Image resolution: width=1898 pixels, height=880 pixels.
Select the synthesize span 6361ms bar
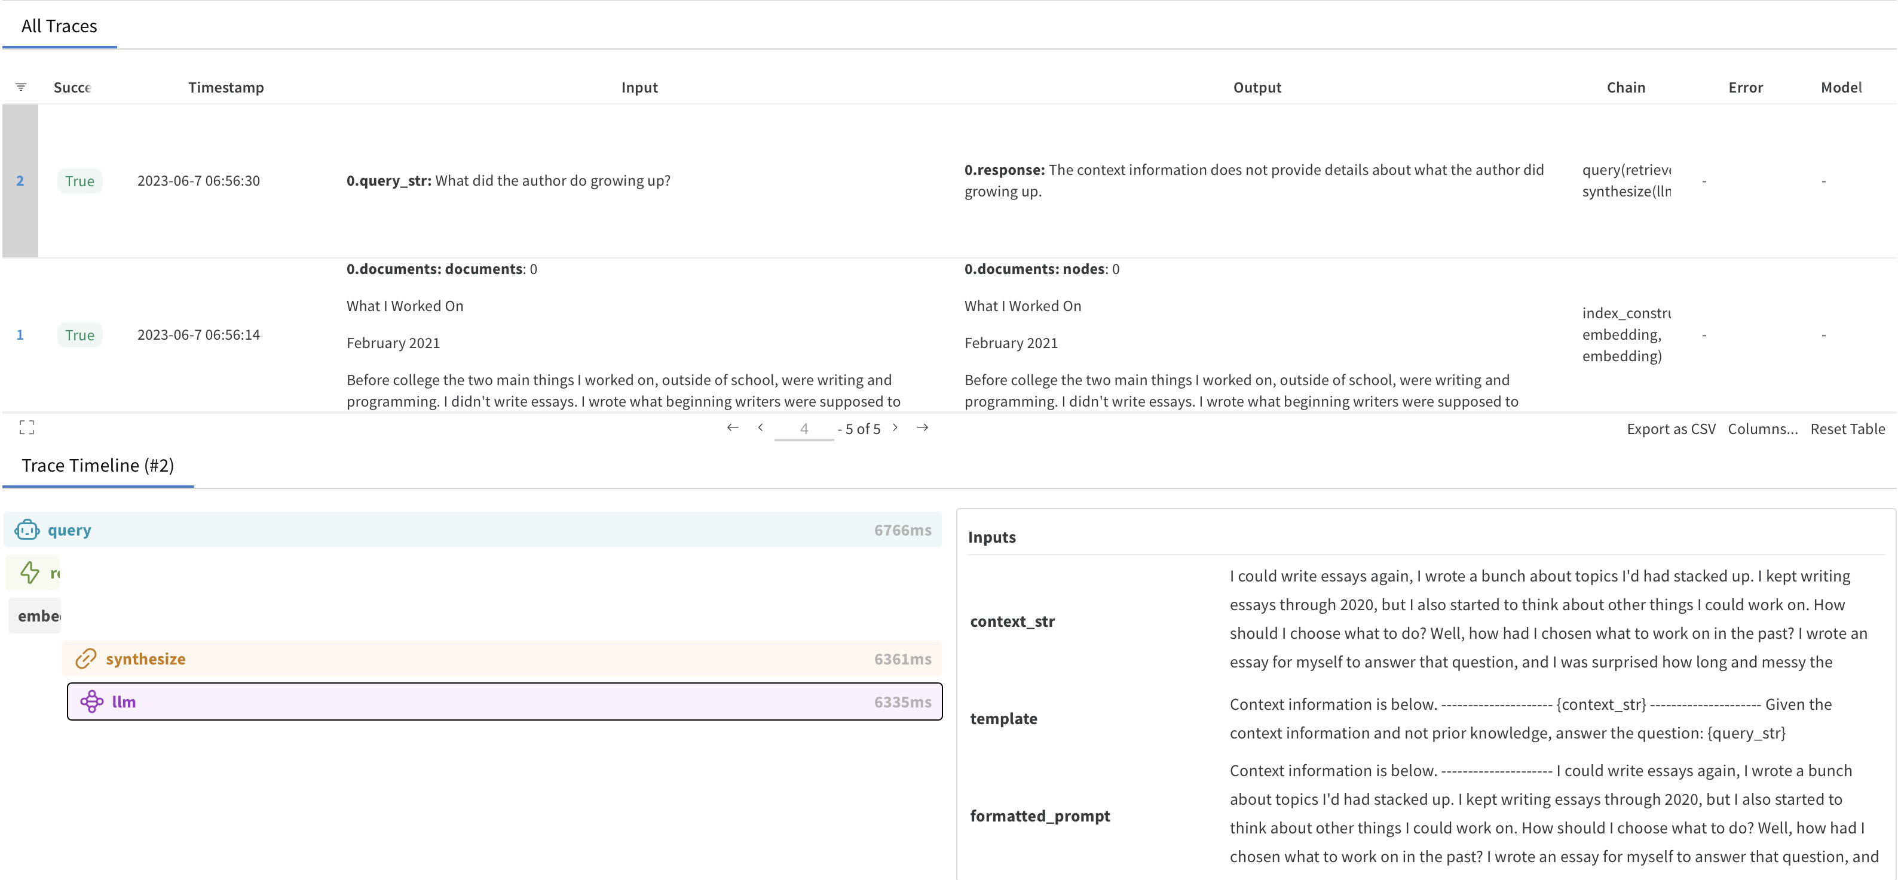click(501, 659)
